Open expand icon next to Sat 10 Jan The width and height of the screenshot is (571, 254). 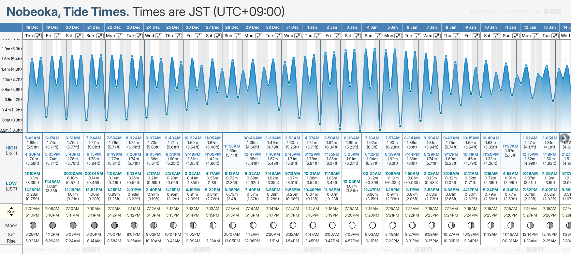tap(496, 36)
